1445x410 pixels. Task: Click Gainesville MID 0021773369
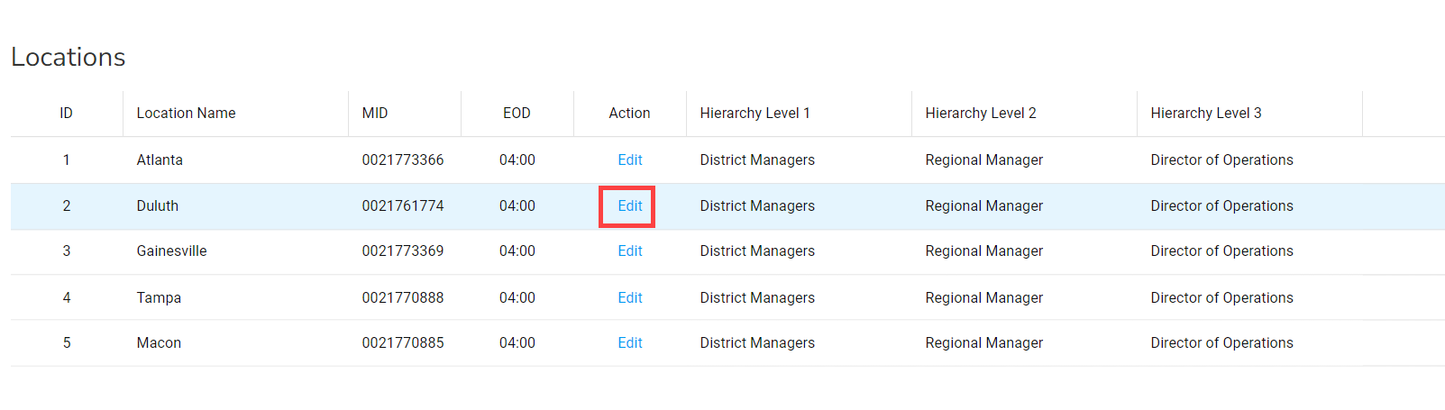(403, 251)
